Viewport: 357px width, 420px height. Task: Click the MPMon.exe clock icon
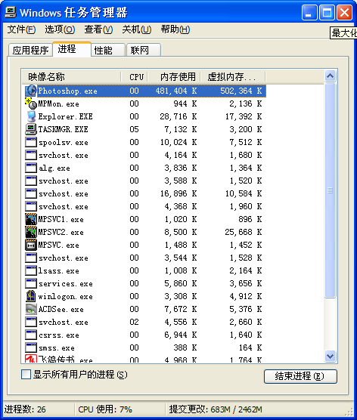tap(30, 103)
